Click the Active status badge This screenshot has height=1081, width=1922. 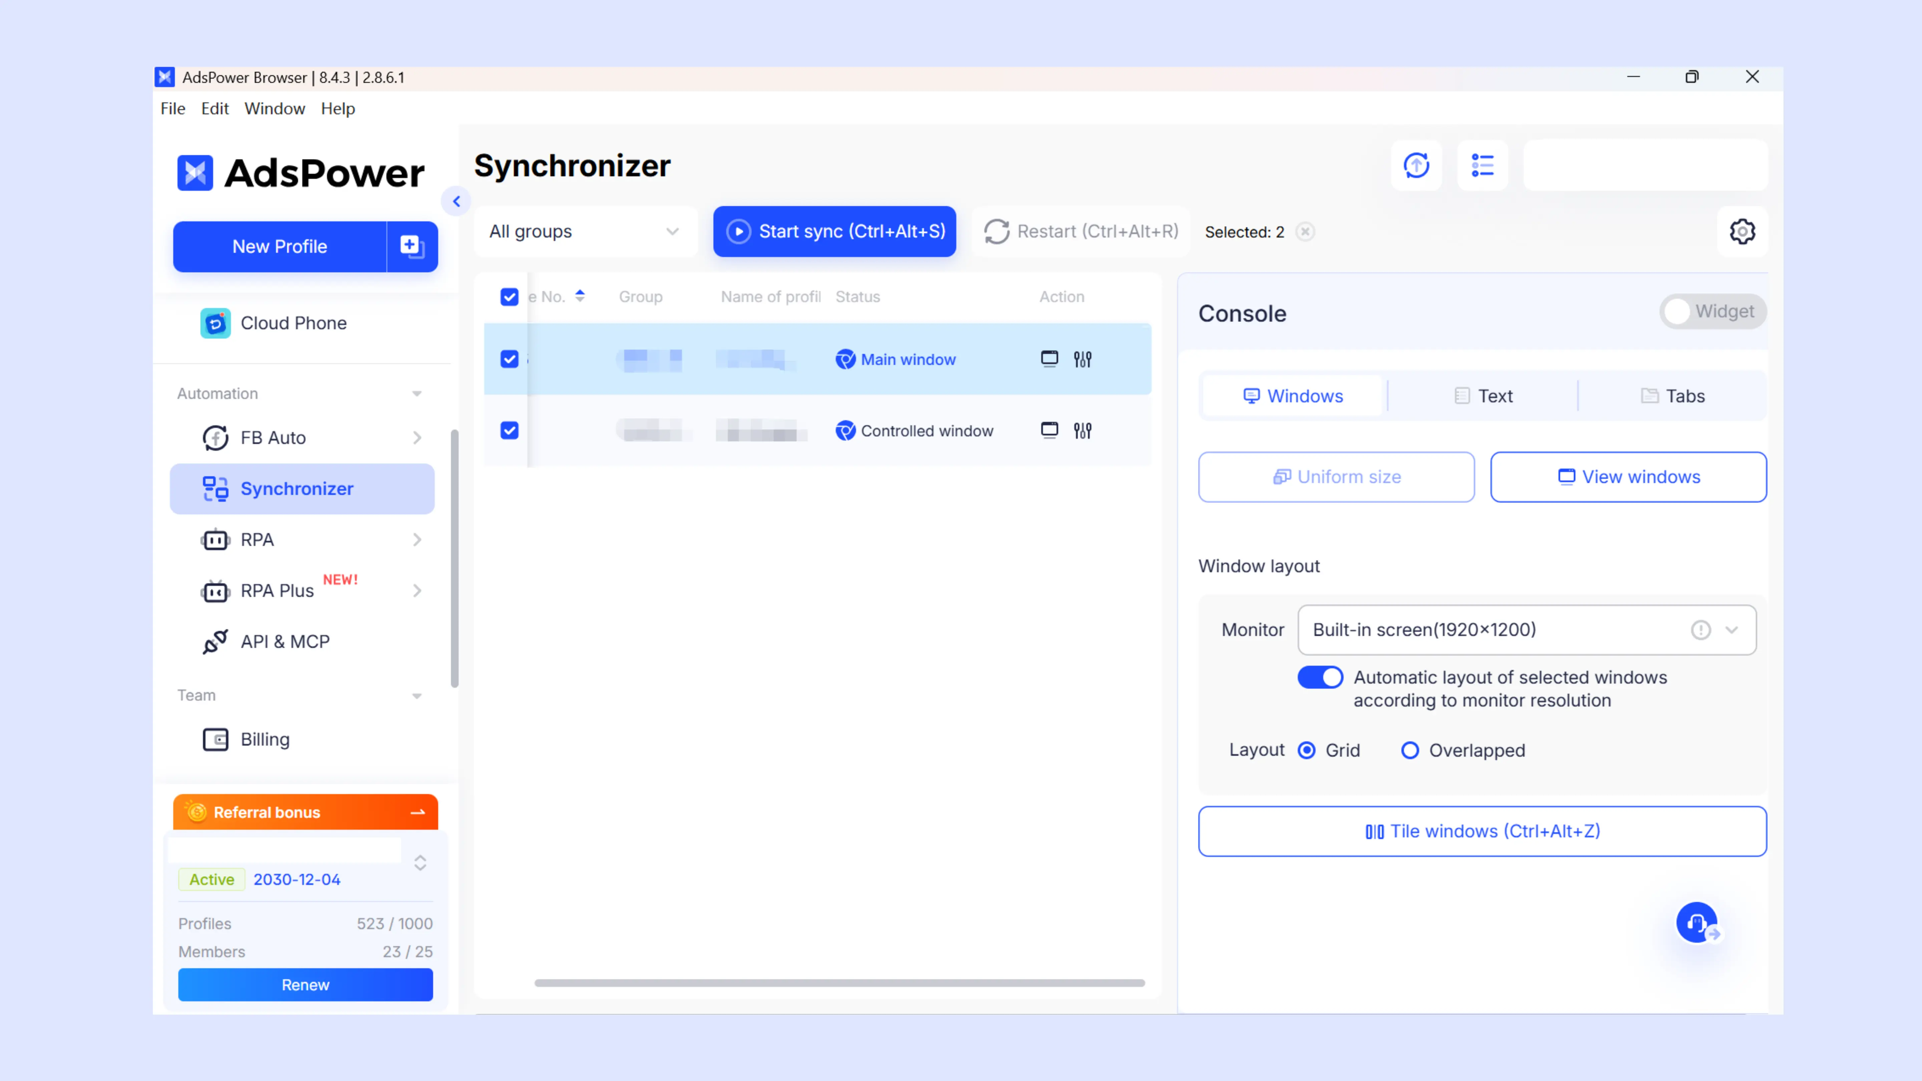pyautogui.click(x=212, y=879)
